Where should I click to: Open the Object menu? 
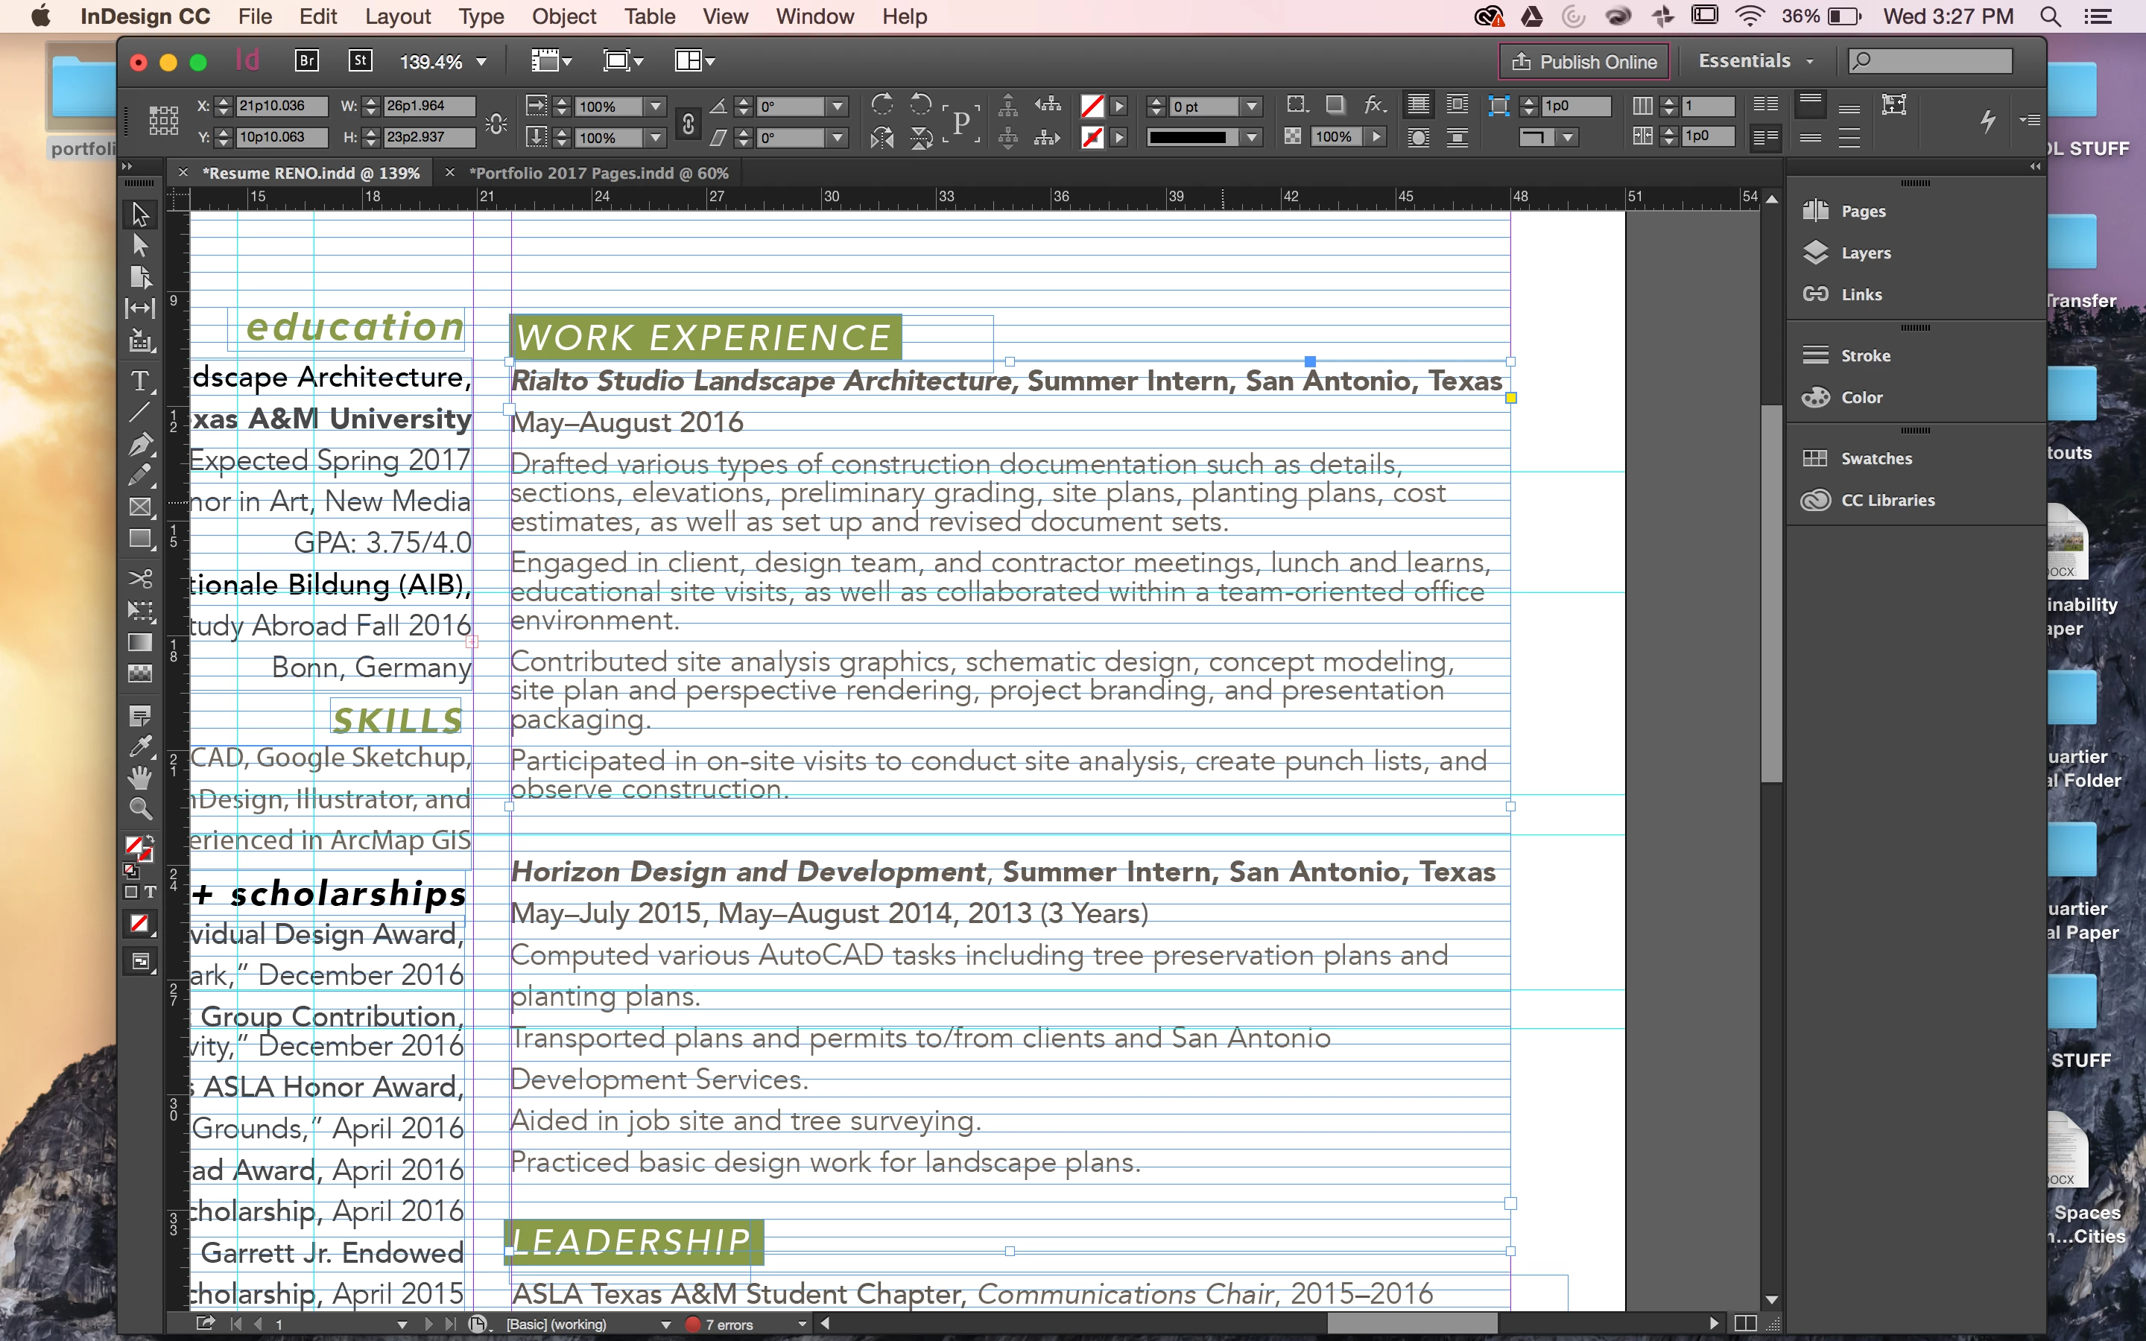click(563, 16)
